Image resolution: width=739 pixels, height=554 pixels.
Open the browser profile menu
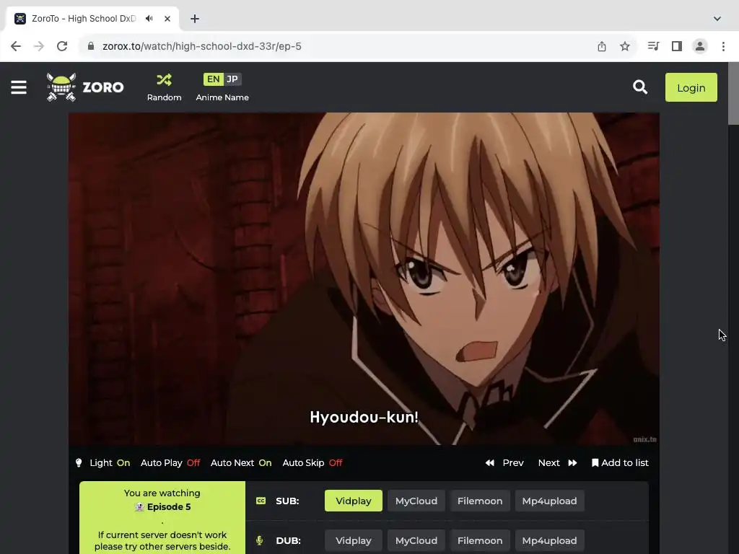click(700, 46)
